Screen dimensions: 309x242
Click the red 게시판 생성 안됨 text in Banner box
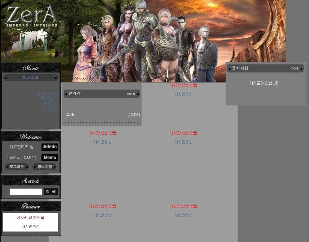[31, 217]
